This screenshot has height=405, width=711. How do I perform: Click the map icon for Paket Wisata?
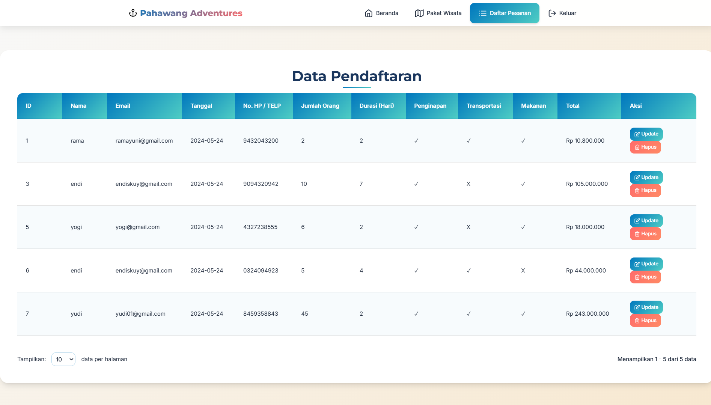tap(419, 13)
